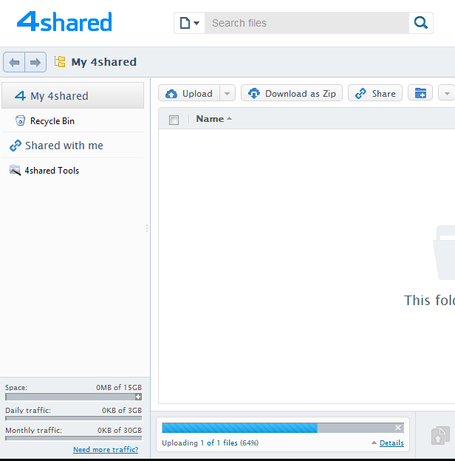The image size is (455, 461).
Task: Open the file type search dropdown
Action: coord(189,23)
